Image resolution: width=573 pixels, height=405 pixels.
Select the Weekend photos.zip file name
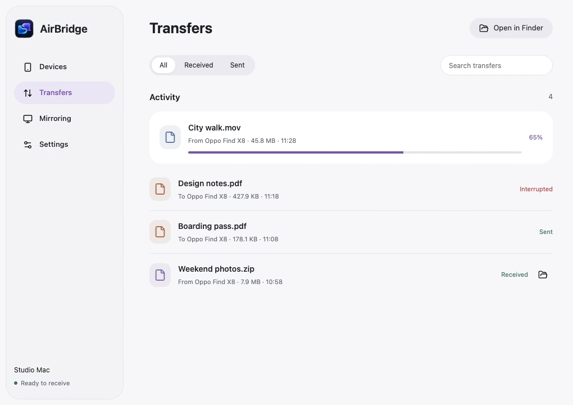[216, 269]
